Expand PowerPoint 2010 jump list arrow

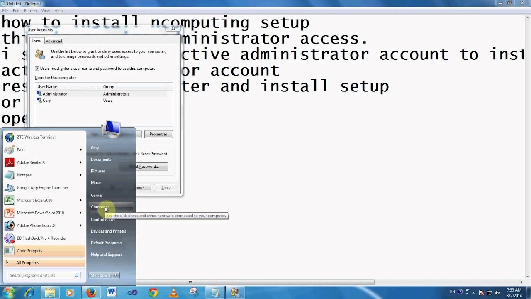81,213
